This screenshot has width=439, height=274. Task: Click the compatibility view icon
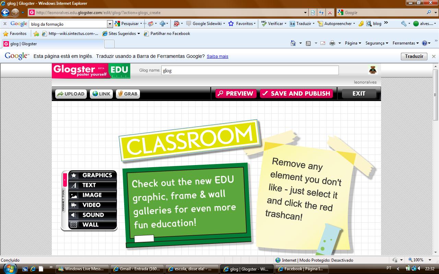313,13
